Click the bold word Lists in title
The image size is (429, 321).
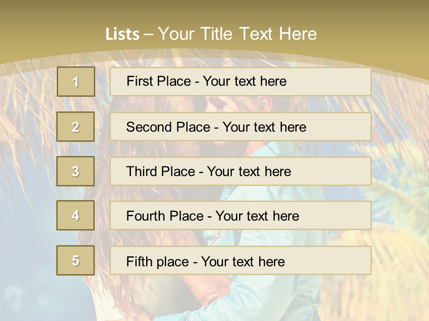click(122, 34)
